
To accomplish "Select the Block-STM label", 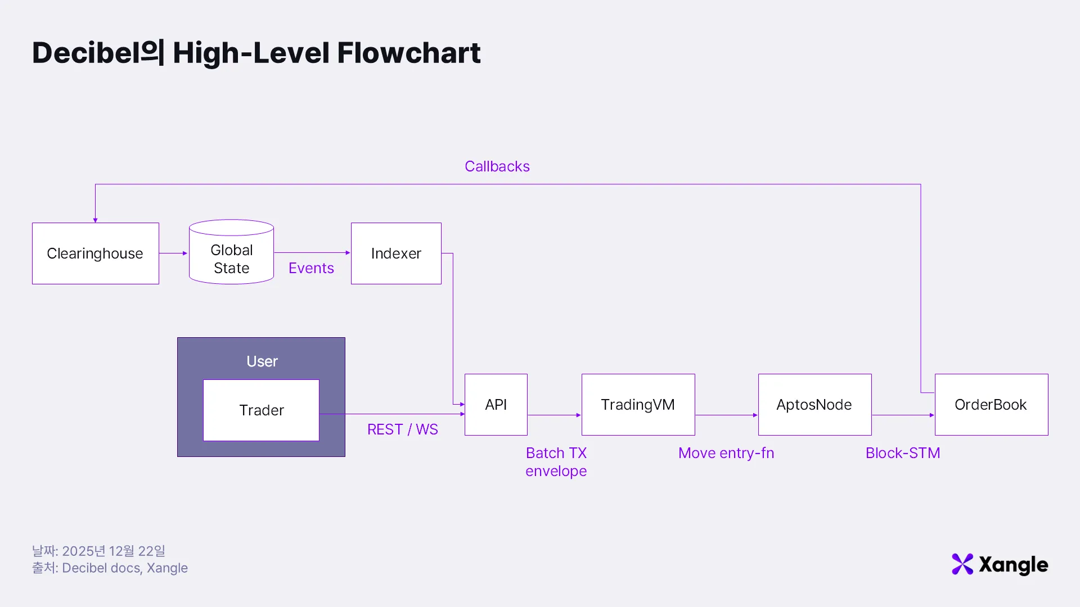I will [x=903, y=453].
